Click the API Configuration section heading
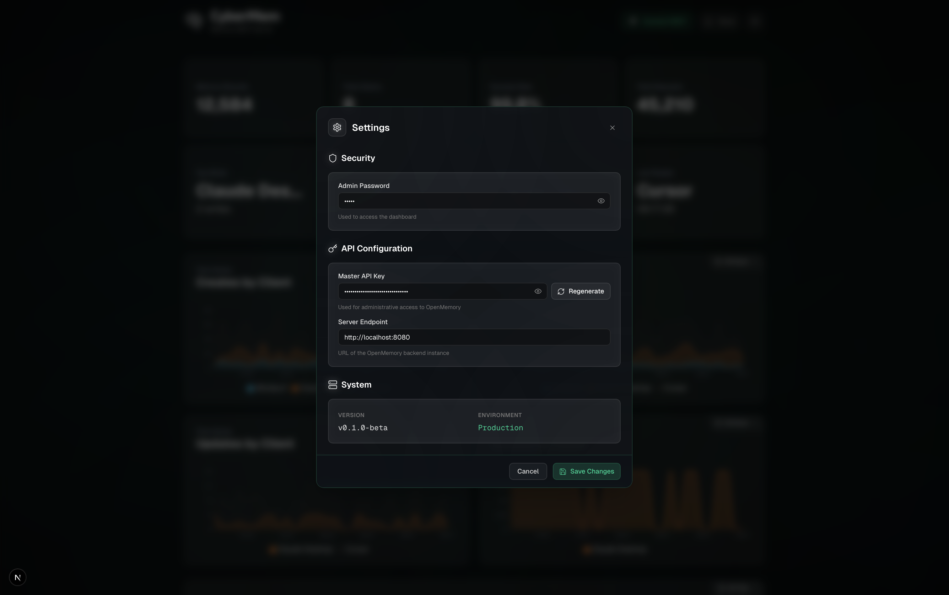This screenshot has height=595, width=949. pos(376,248)
